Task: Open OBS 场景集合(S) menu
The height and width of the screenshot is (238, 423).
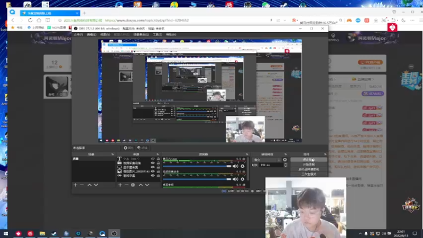Action: tap(141, 34)
